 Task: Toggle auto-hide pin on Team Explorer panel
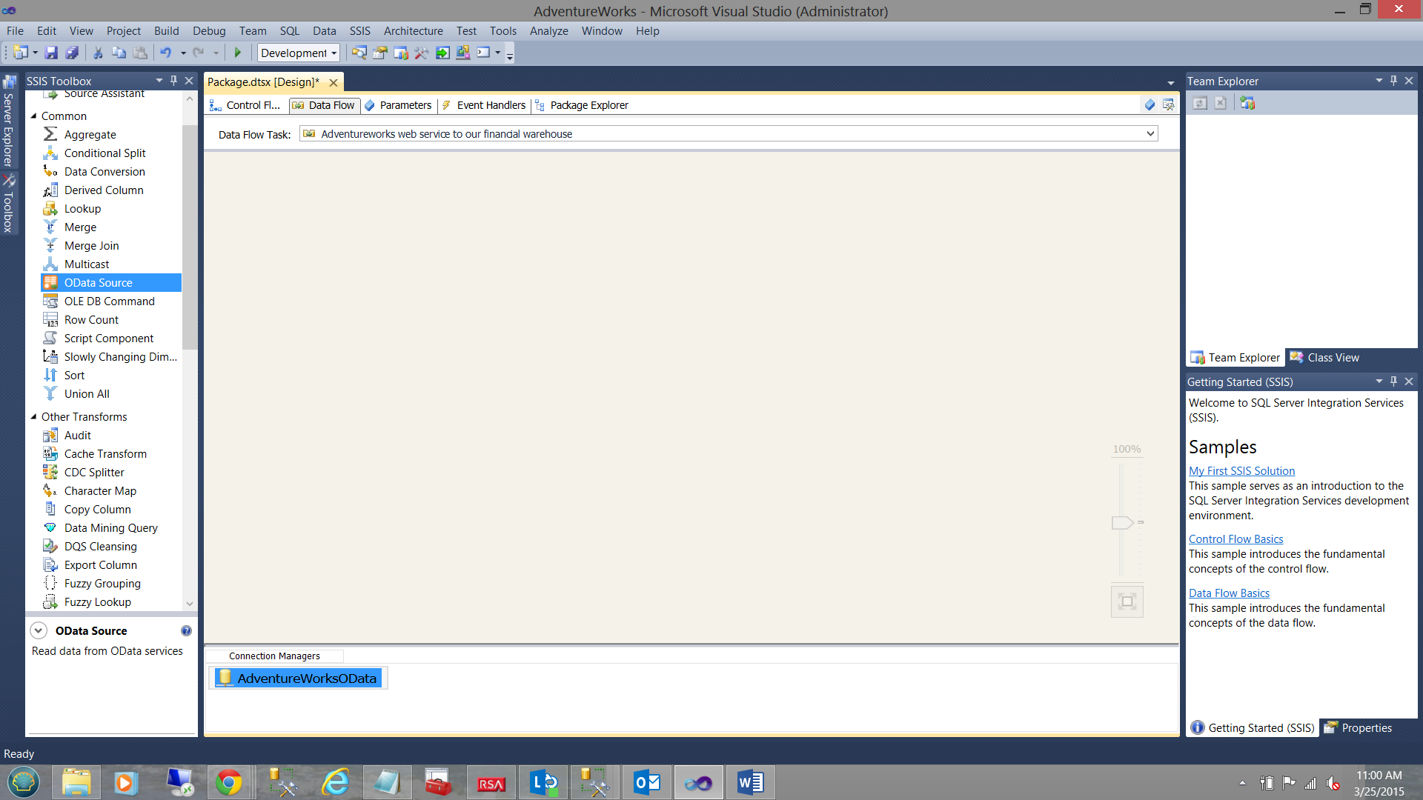tap(1393, 81)
